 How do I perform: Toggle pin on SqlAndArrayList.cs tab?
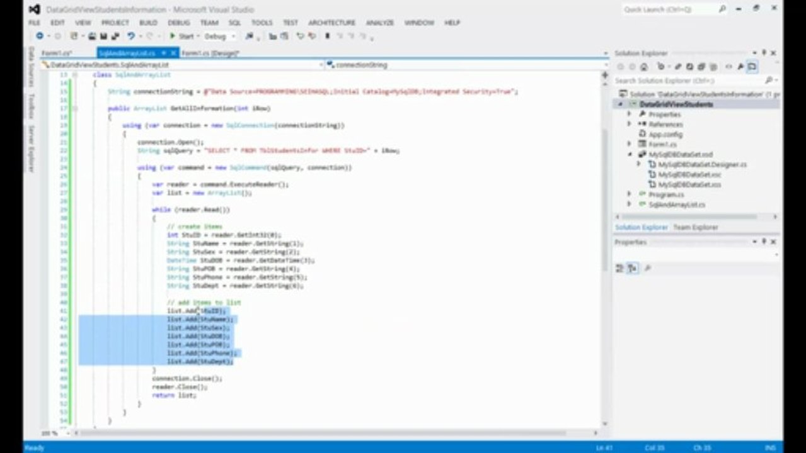(x=163, y=53)
